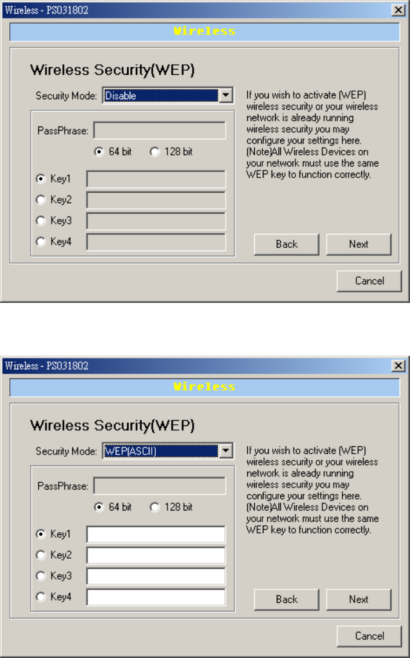This screenshot has width=410, height=658.
Task: Choose Key2 radio in WEP(ASCII) dialog
Action: point(41,555)
